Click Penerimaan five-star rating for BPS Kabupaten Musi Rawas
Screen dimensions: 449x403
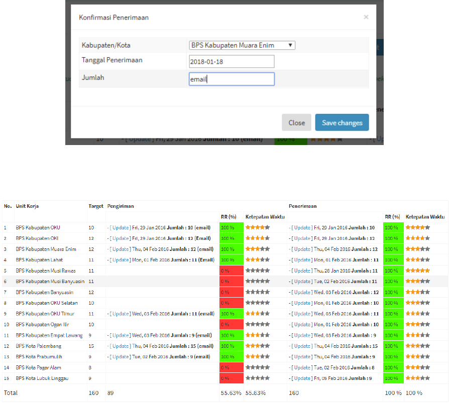(418, 270)
